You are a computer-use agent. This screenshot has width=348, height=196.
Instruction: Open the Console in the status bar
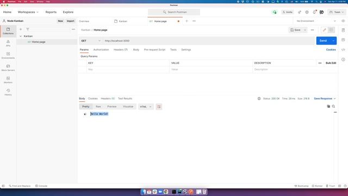point(41,186)
